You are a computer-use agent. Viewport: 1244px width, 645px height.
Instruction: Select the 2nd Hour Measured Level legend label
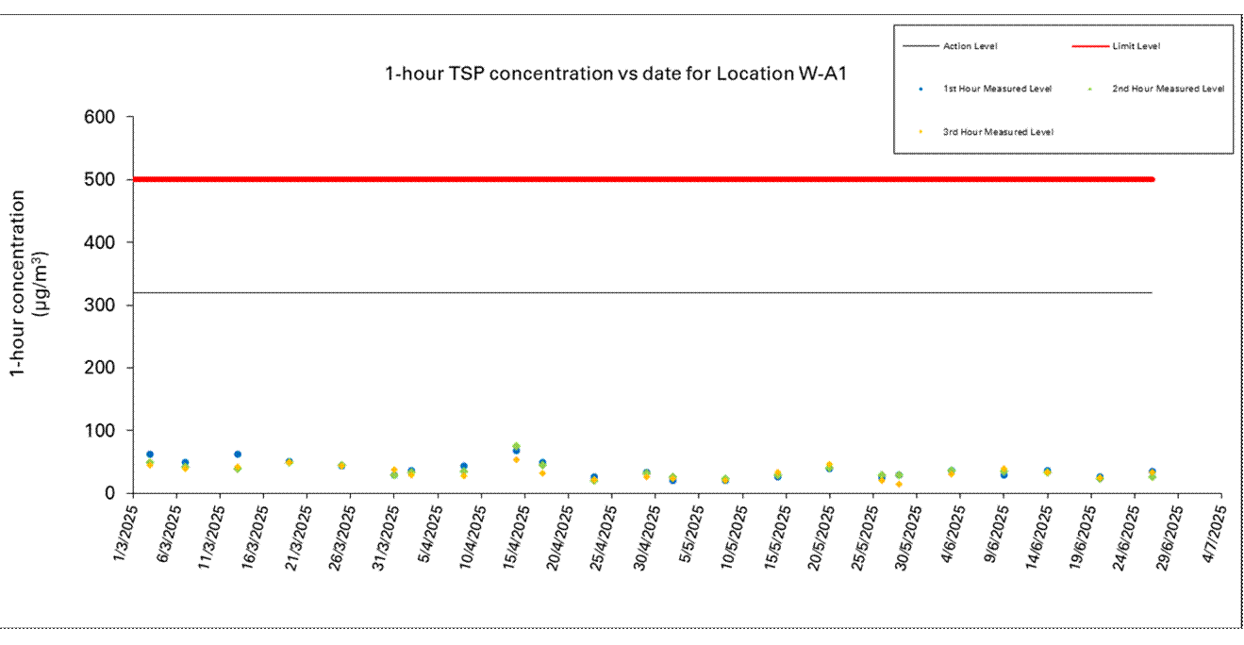(1168, 89)
